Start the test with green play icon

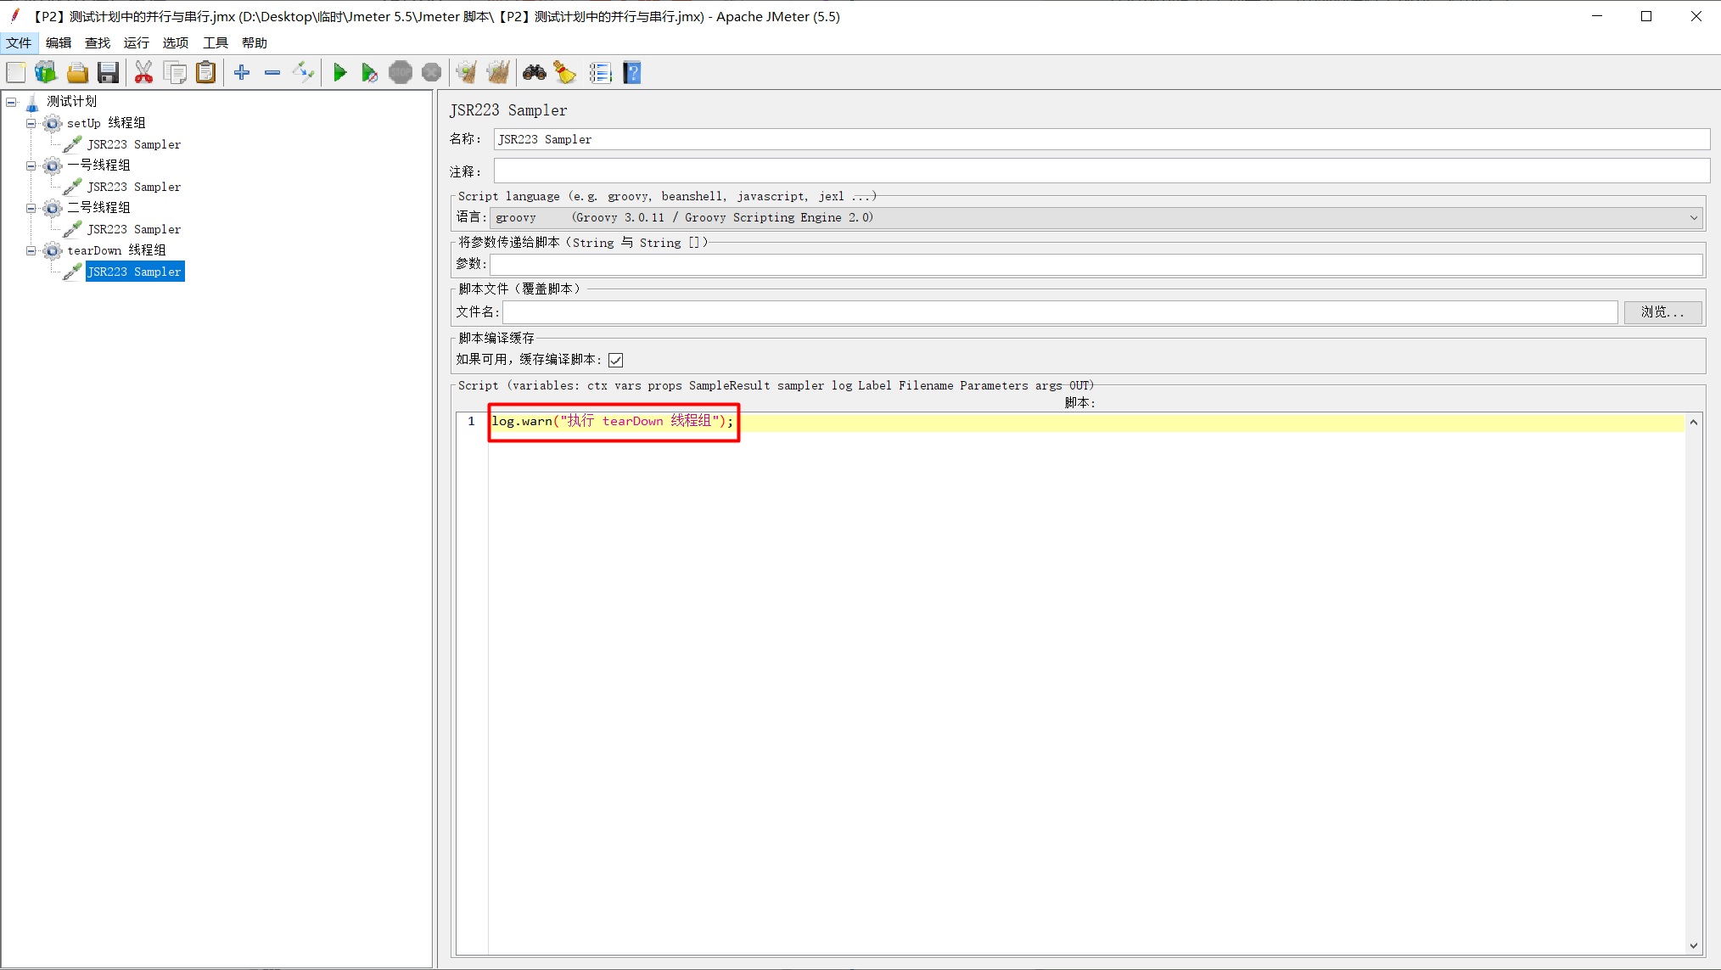pos(339,73)
